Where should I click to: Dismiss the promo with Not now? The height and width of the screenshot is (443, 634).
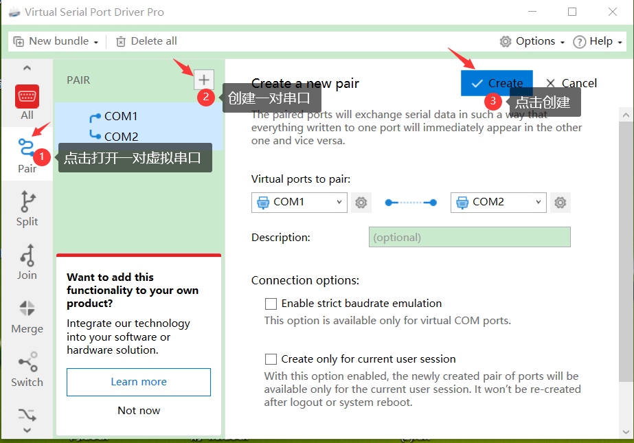pyautogui.click(x=139, y=411)
